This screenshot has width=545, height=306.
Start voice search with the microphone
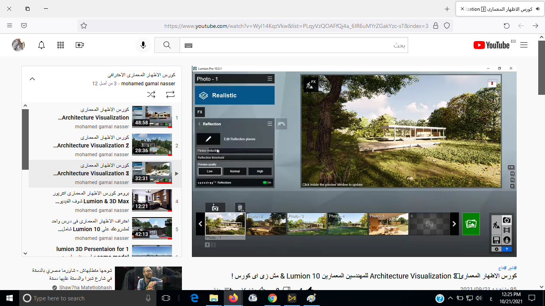143,45
